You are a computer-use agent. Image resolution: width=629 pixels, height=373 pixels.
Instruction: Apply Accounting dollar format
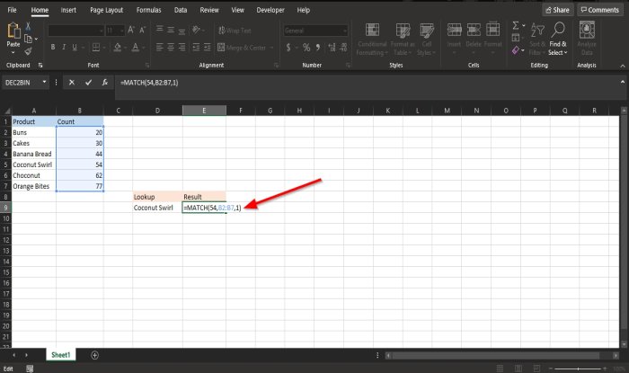coord(288,48)
